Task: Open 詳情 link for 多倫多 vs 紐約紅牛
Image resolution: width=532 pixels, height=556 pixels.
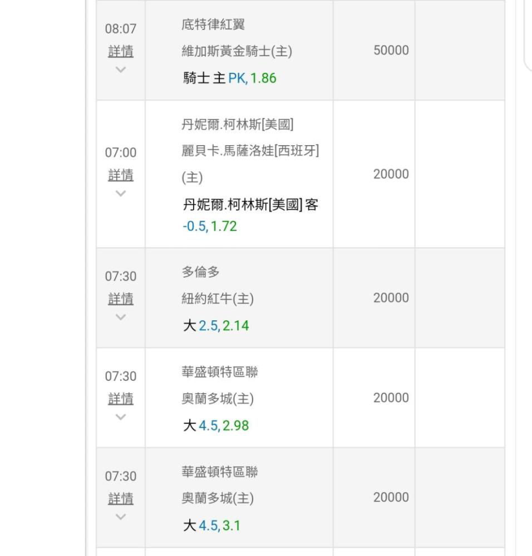Action: tap(121, 299)
